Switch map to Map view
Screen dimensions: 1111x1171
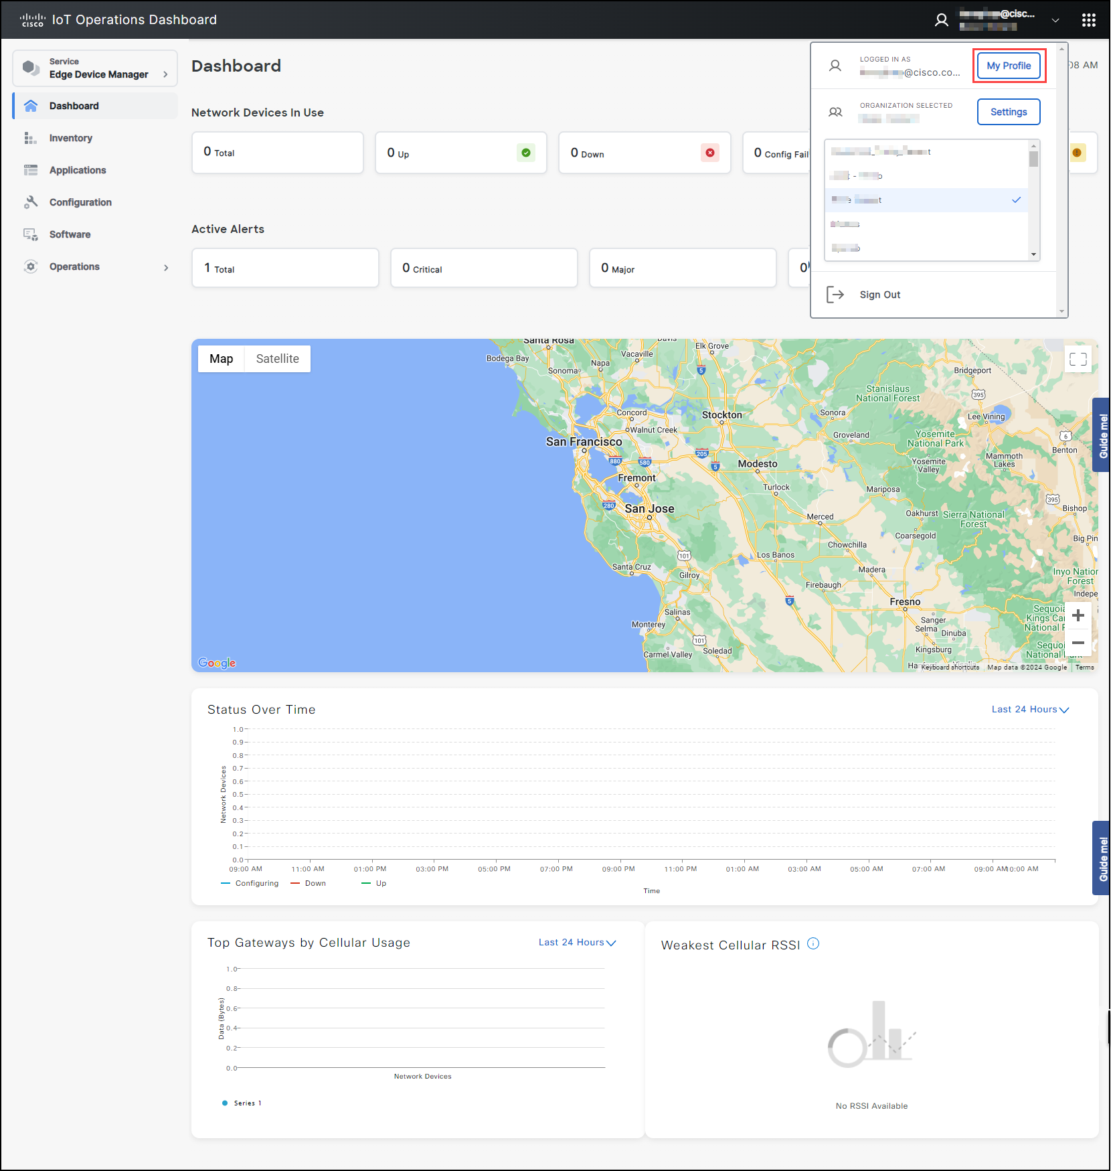221,359
